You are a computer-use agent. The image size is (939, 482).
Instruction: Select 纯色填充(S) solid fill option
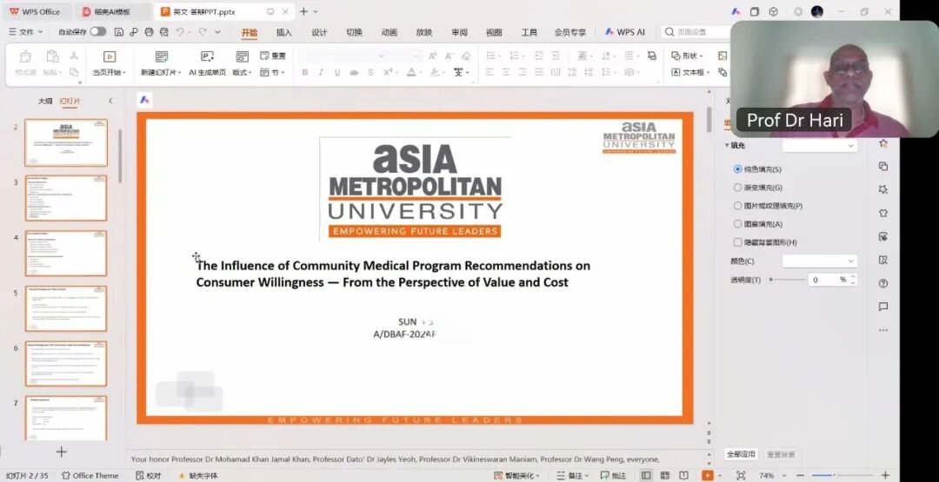tap(757, 169)
